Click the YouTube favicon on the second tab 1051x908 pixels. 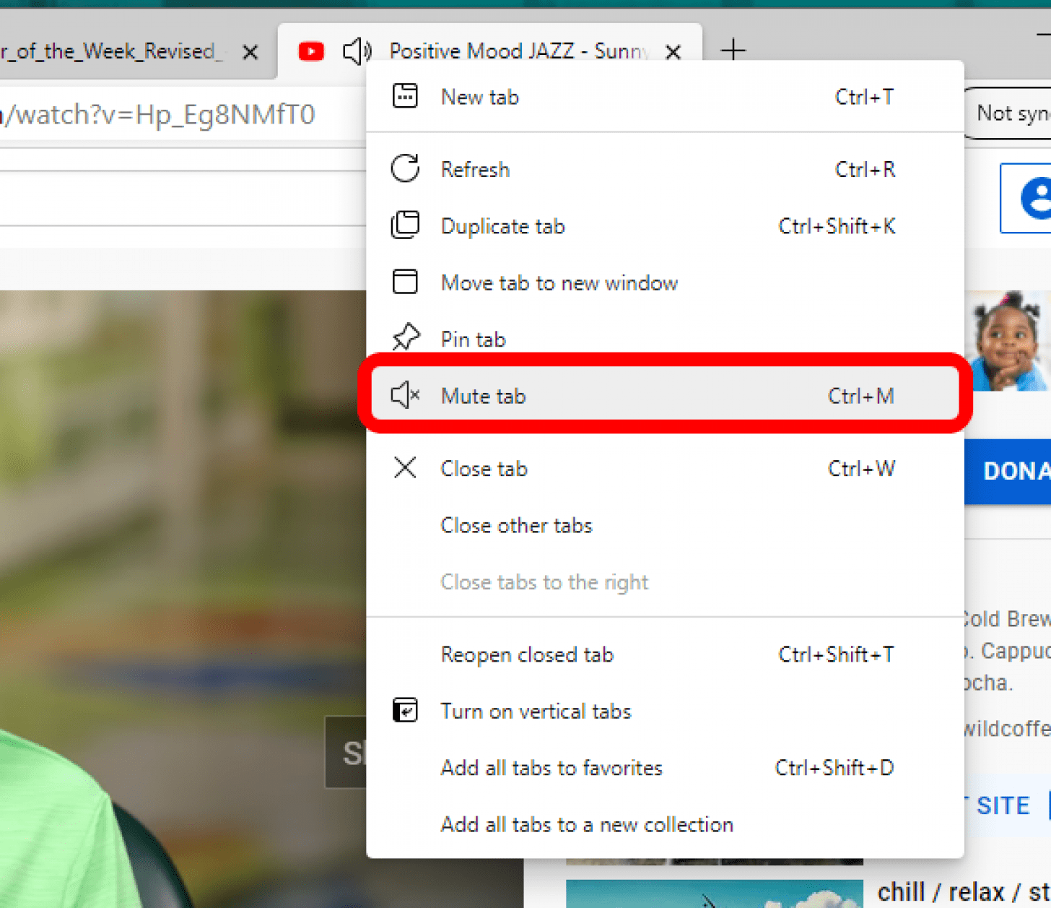(x=310, y=51)
